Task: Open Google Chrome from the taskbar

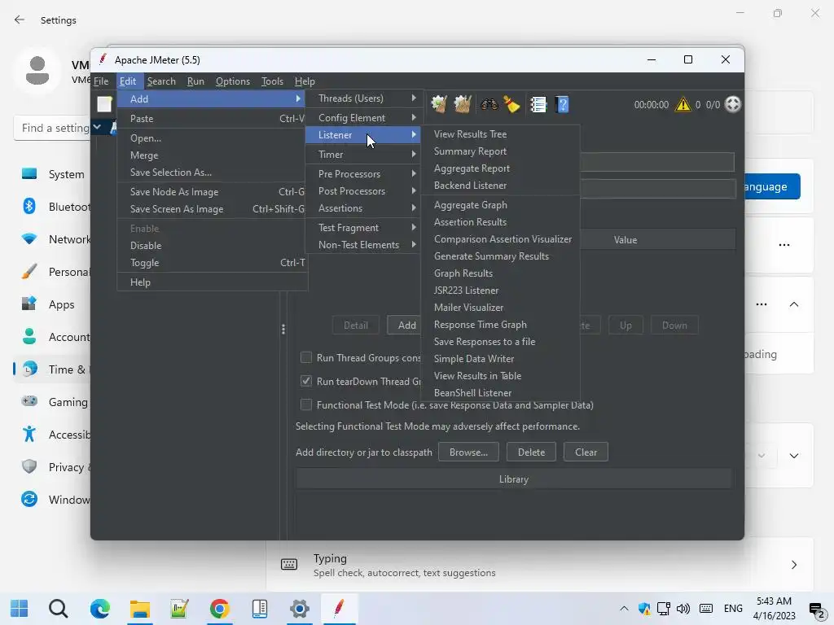Action: coord(219,609)
